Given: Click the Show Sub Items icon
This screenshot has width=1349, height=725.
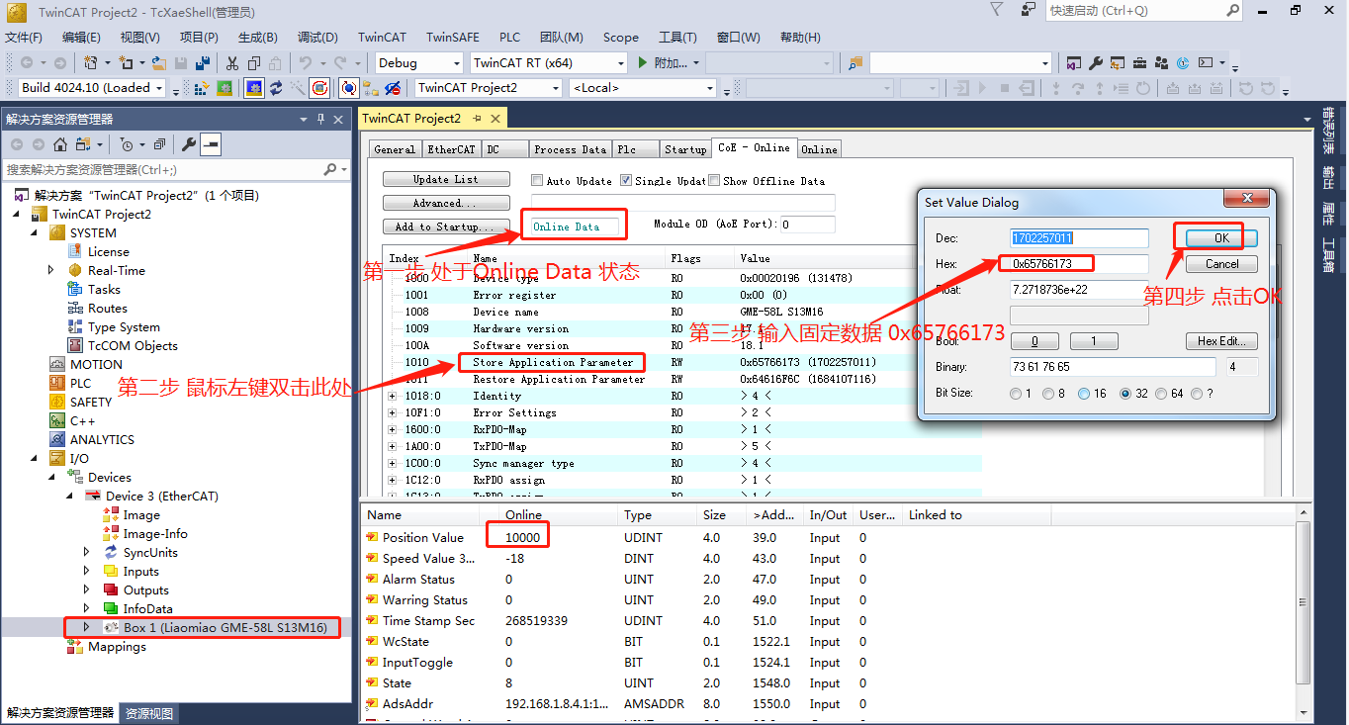Looking at the screenshot, I should click(370, 88).
